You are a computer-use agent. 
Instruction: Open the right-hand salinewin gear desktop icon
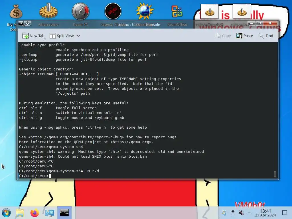pos(242,11)
